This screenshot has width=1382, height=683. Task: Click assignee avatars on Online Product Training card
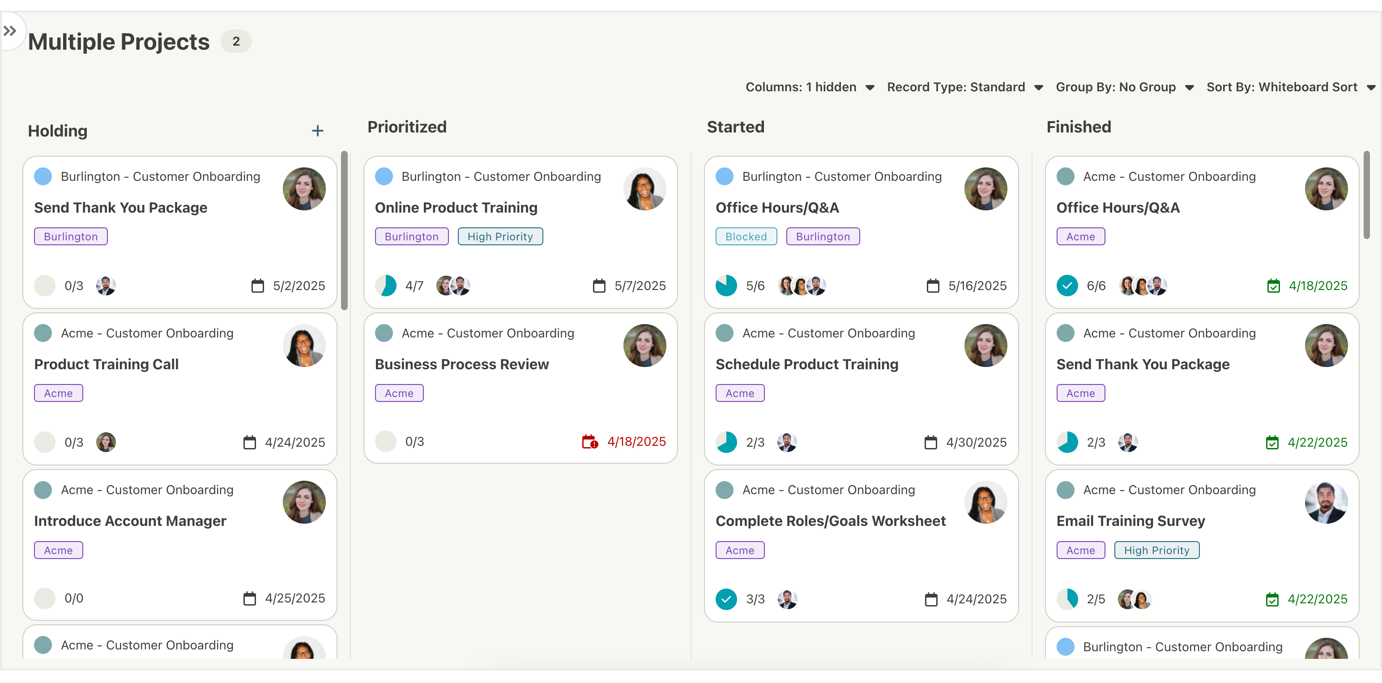453,286
